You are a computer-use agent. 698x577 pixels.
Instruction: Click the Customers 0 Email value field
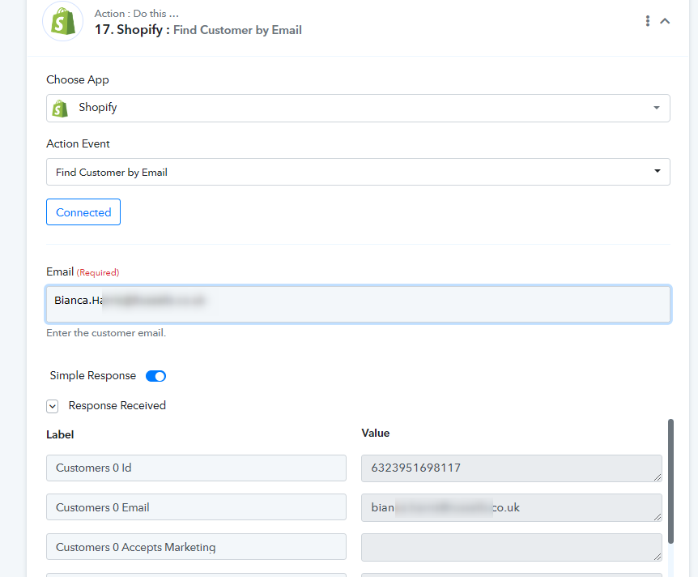[x=512, y=507]
